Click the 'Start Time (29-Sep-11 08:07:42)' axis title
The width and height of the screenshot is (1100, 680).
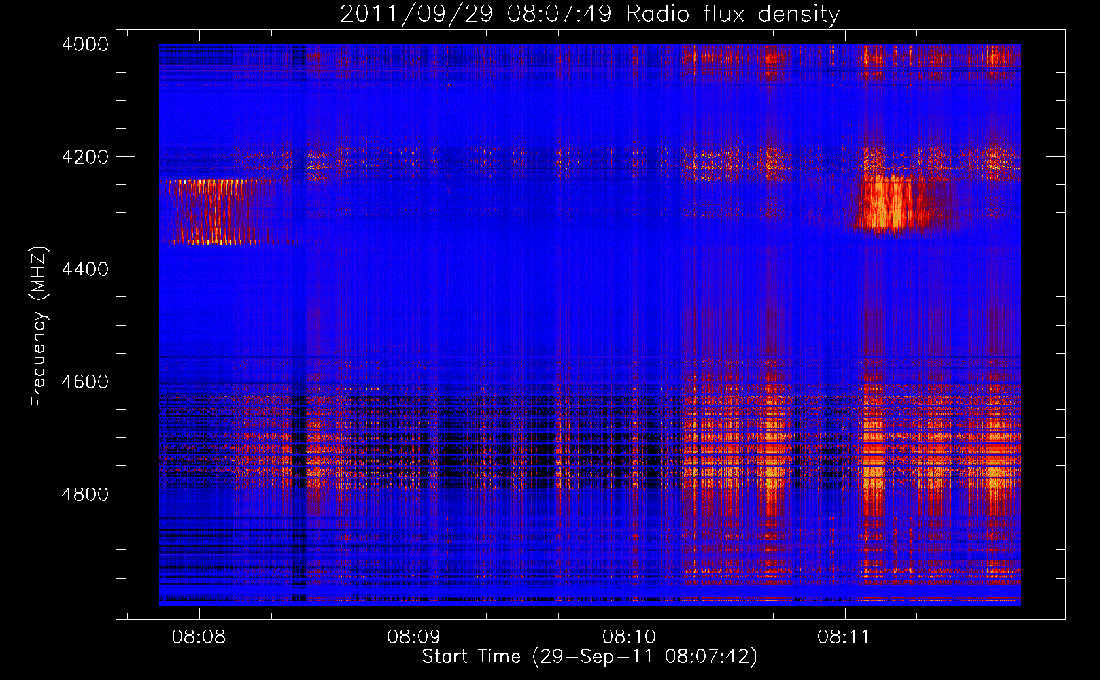click(x=589, y=657)
